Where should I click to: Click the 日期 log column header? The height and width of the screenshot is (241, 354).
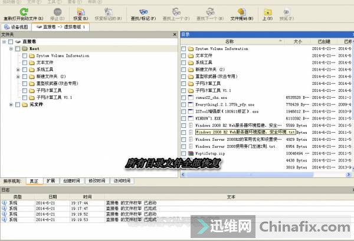point(53,197)
